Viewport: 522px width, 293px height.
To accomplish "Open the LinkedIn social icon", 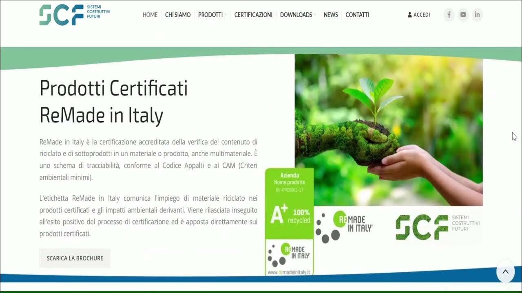I will point(477,15).
